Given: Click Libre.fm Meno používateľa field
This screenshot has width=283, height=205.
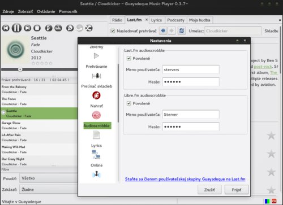Looking at the screenshot, I should pos(191,115).
